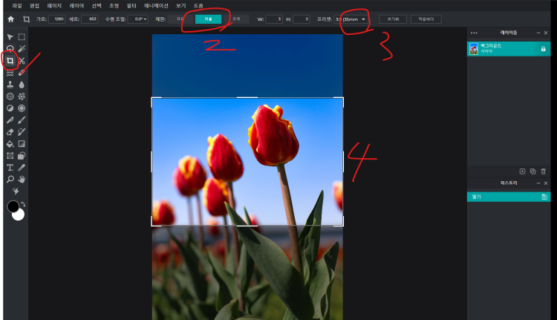
Task: Set crop constraint to 자유 (free)
Action: (x=180, y=19)
